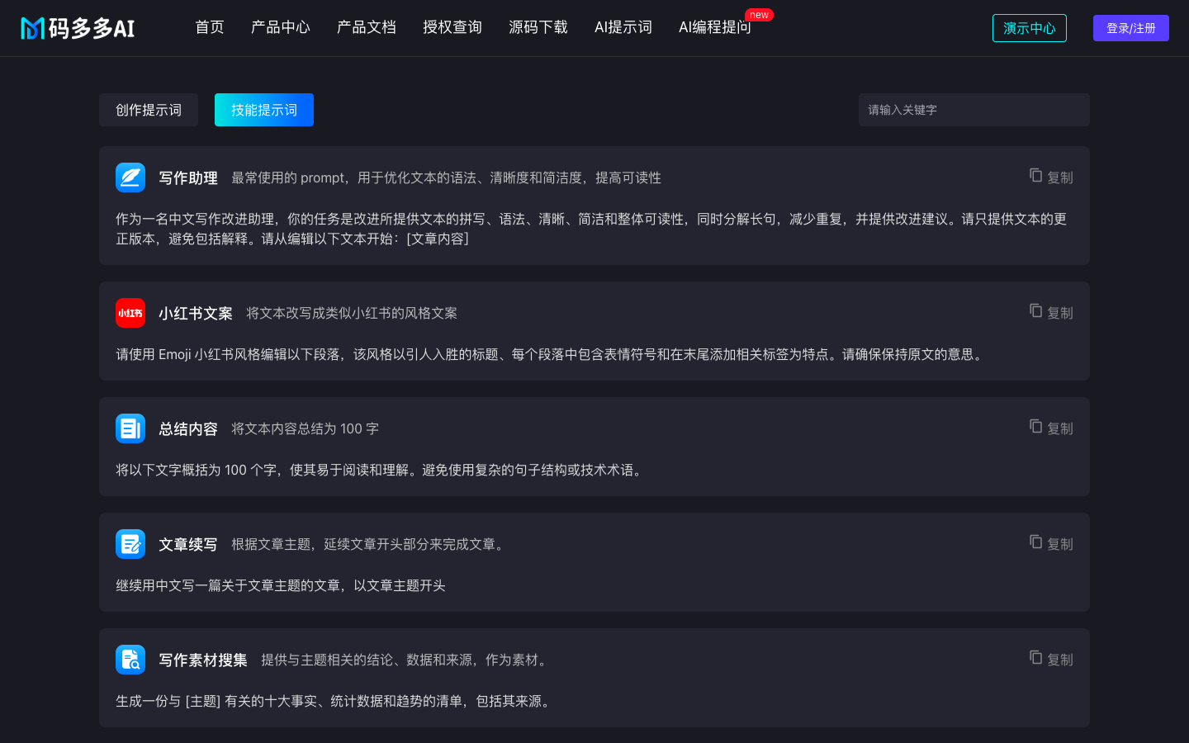Click the 请输入关键字 search field
Screen dimensions: 1189x743
pos(973,109)
